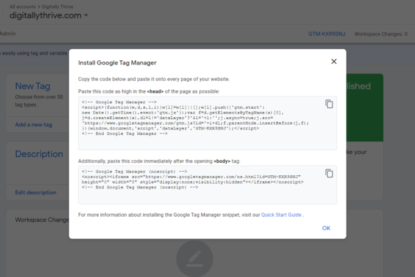Click the Digitally Thrive breadcrumb
The image size is (415, 277).
57,7
